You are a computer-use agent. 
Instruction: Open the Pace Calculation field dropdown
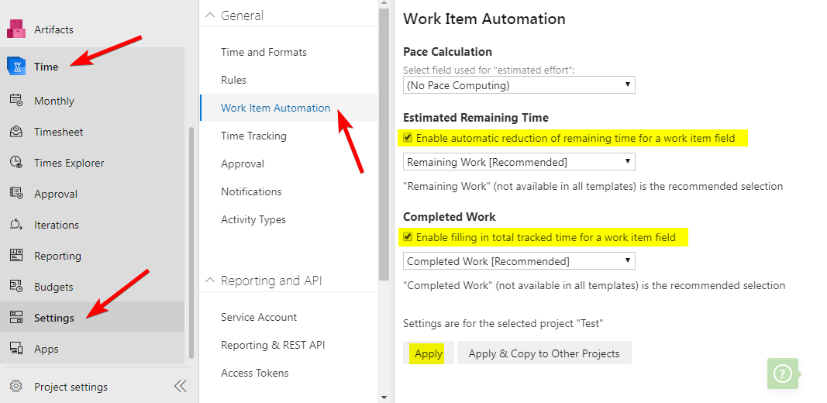tap(519, 85)
